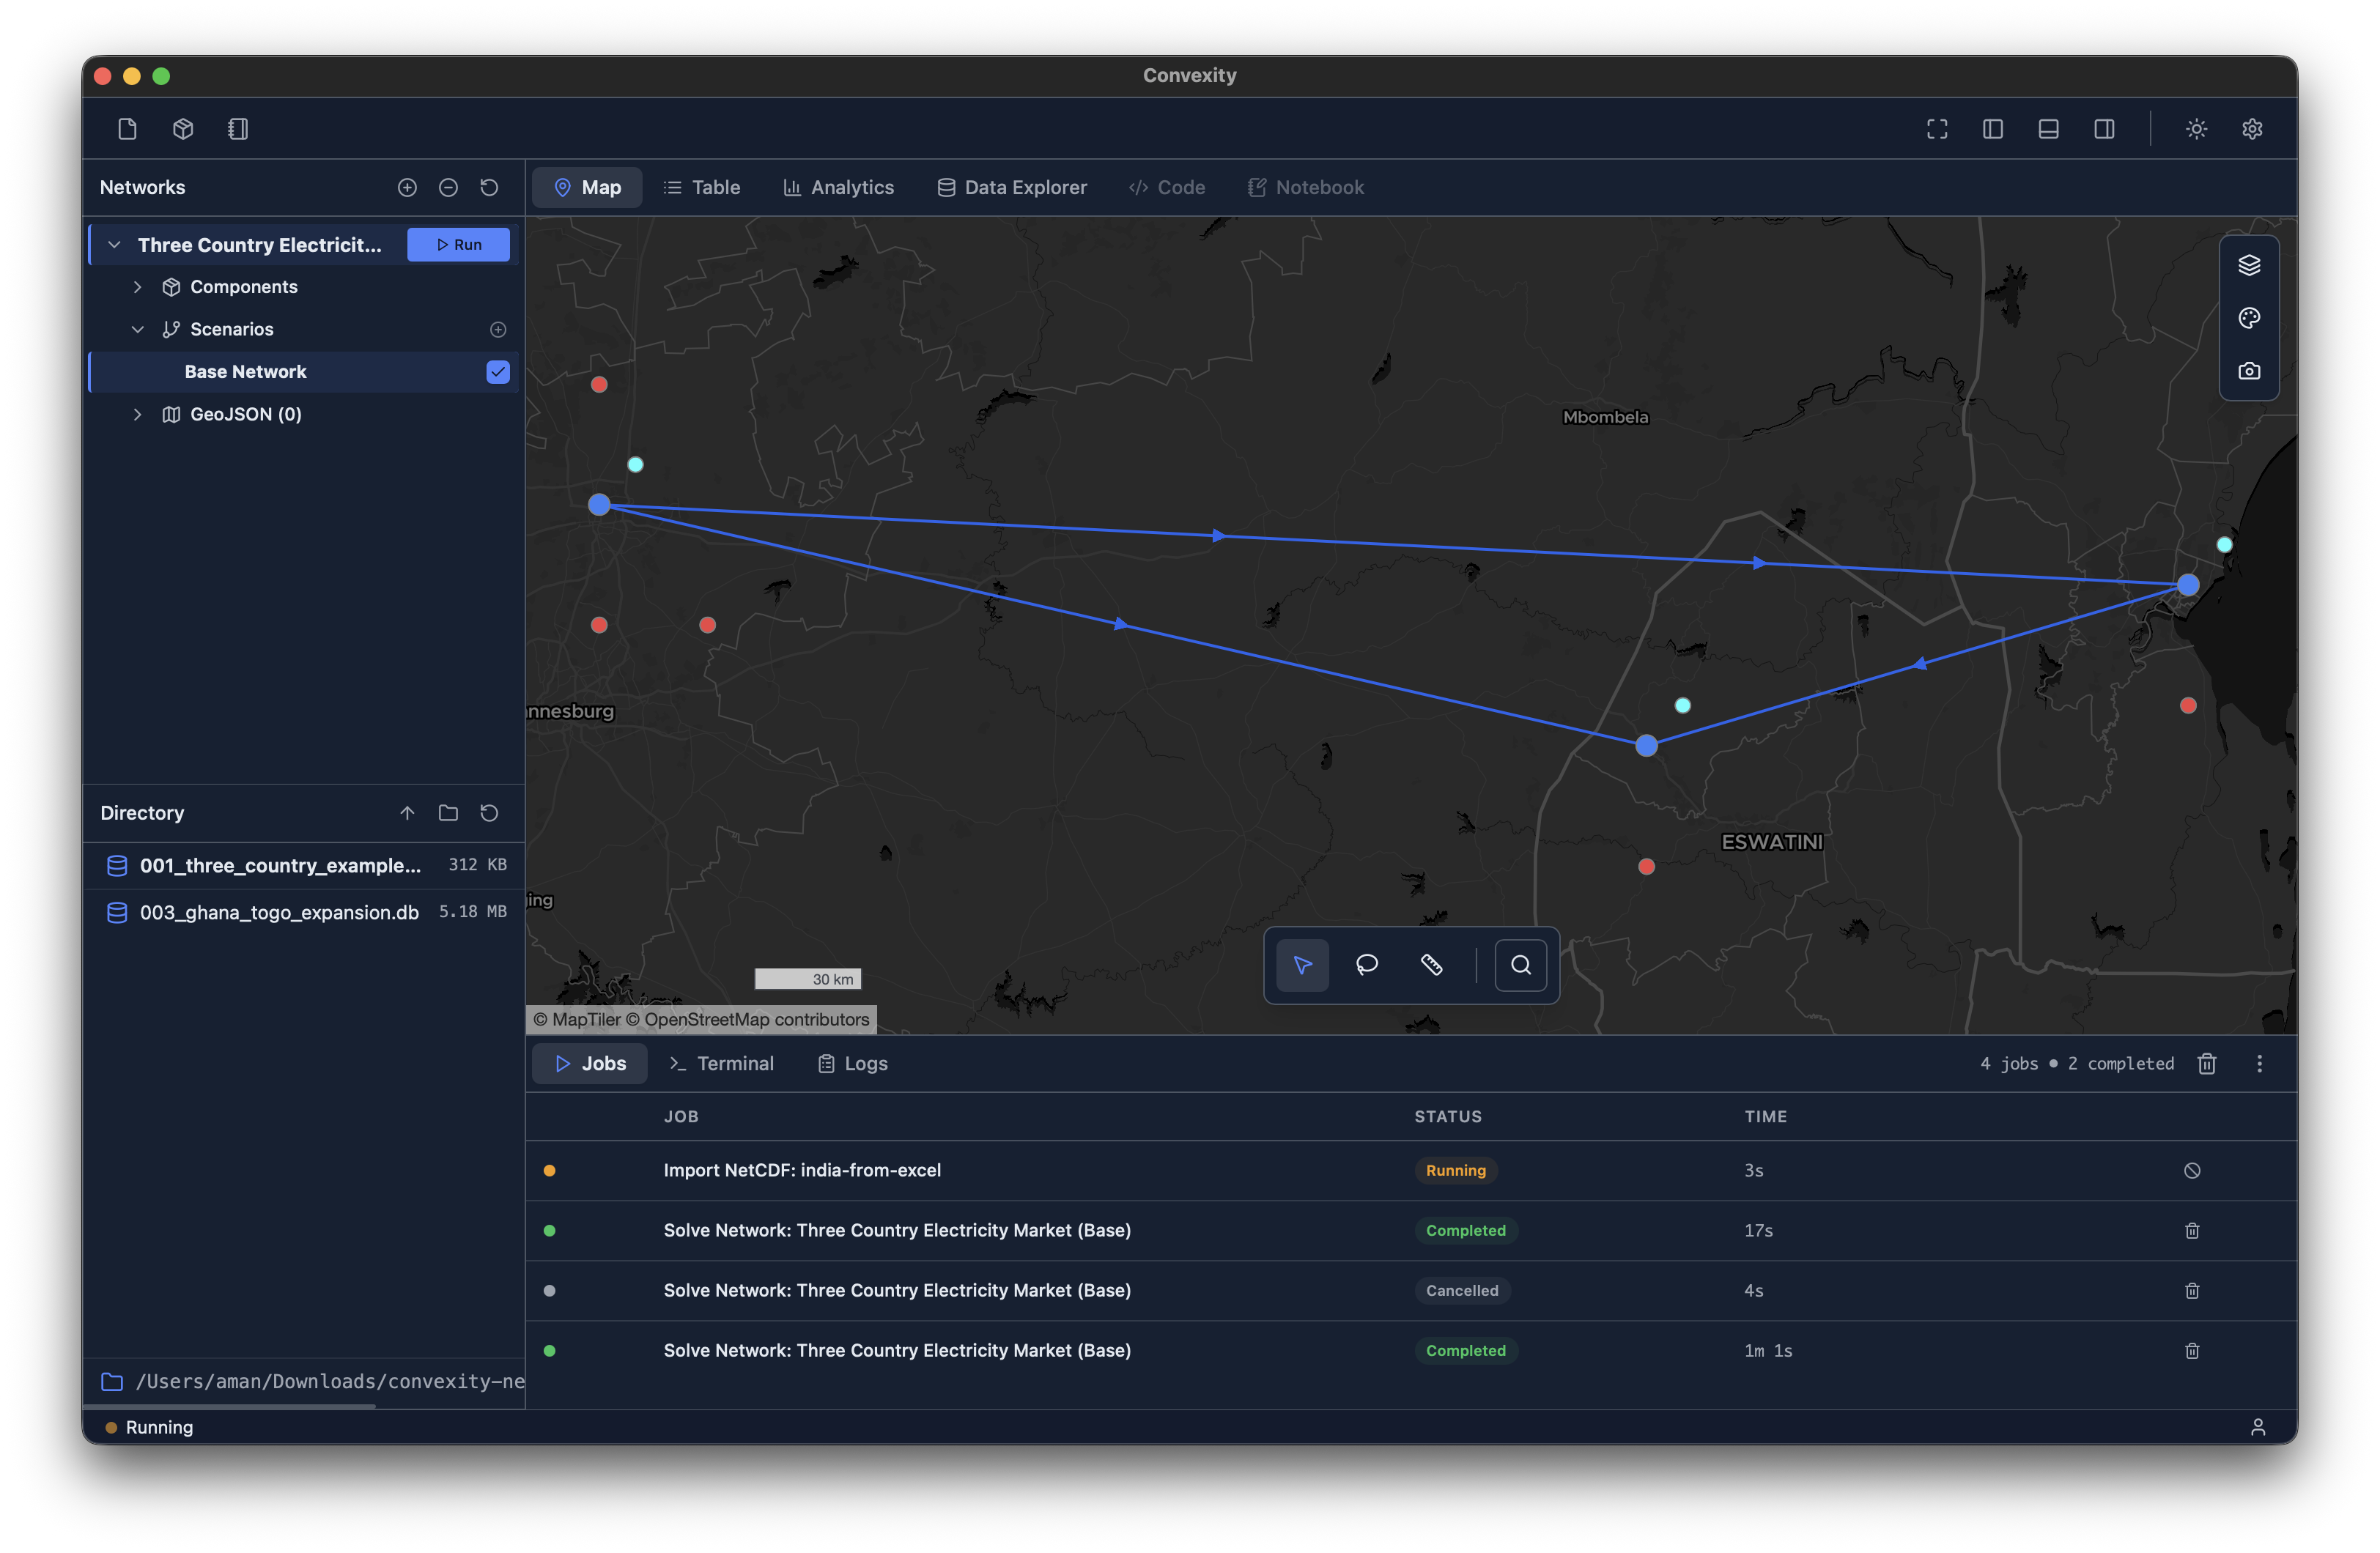This screenshot has width=2380, height=1553.
Task: Uncheck the Base Network checkbox
Action: point(497,372)
